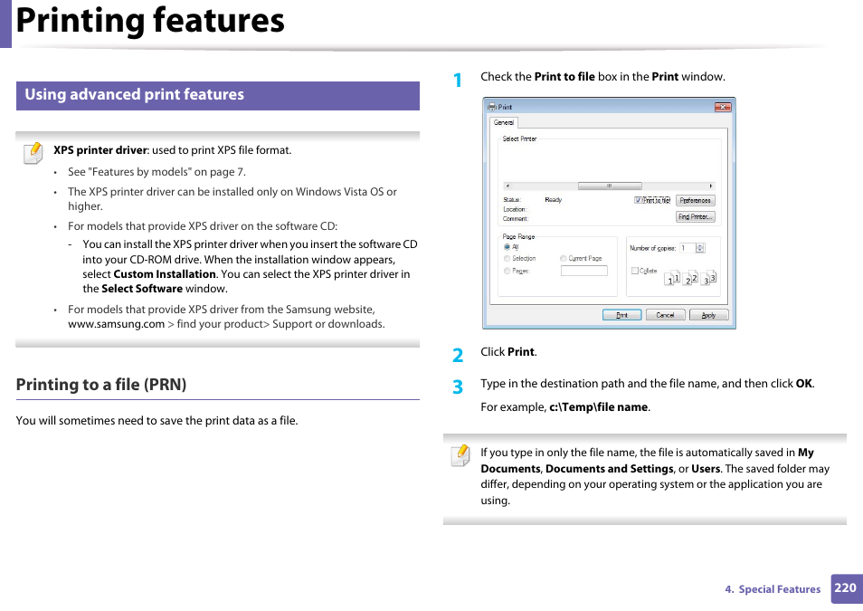Choose the Selection radio button

point(507,258)
